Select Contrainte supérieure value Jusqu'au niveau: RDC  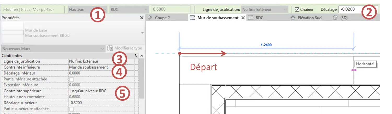101,91
